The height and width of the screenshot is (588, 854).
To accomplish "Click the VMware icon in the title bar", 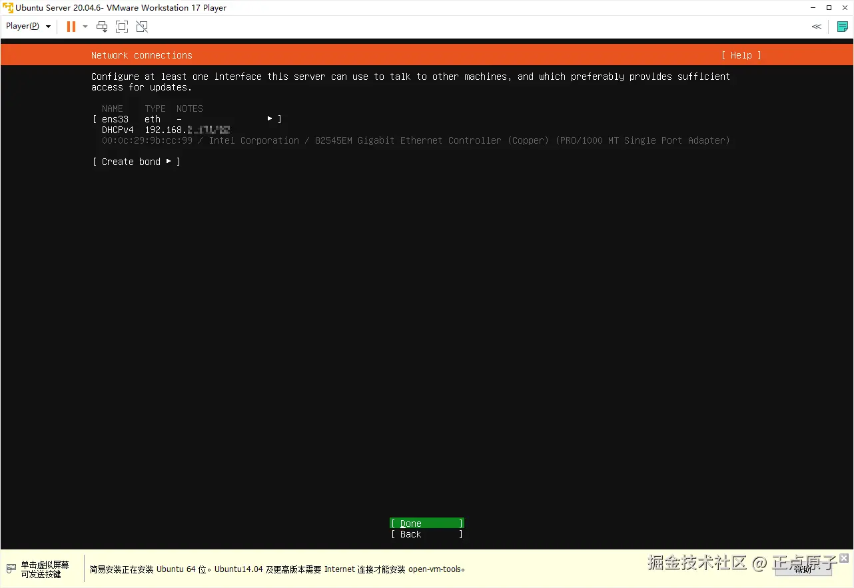I will (x=8, y=8).
